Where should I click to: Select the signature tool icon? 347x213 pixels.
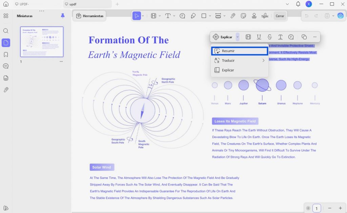[265, 16]
